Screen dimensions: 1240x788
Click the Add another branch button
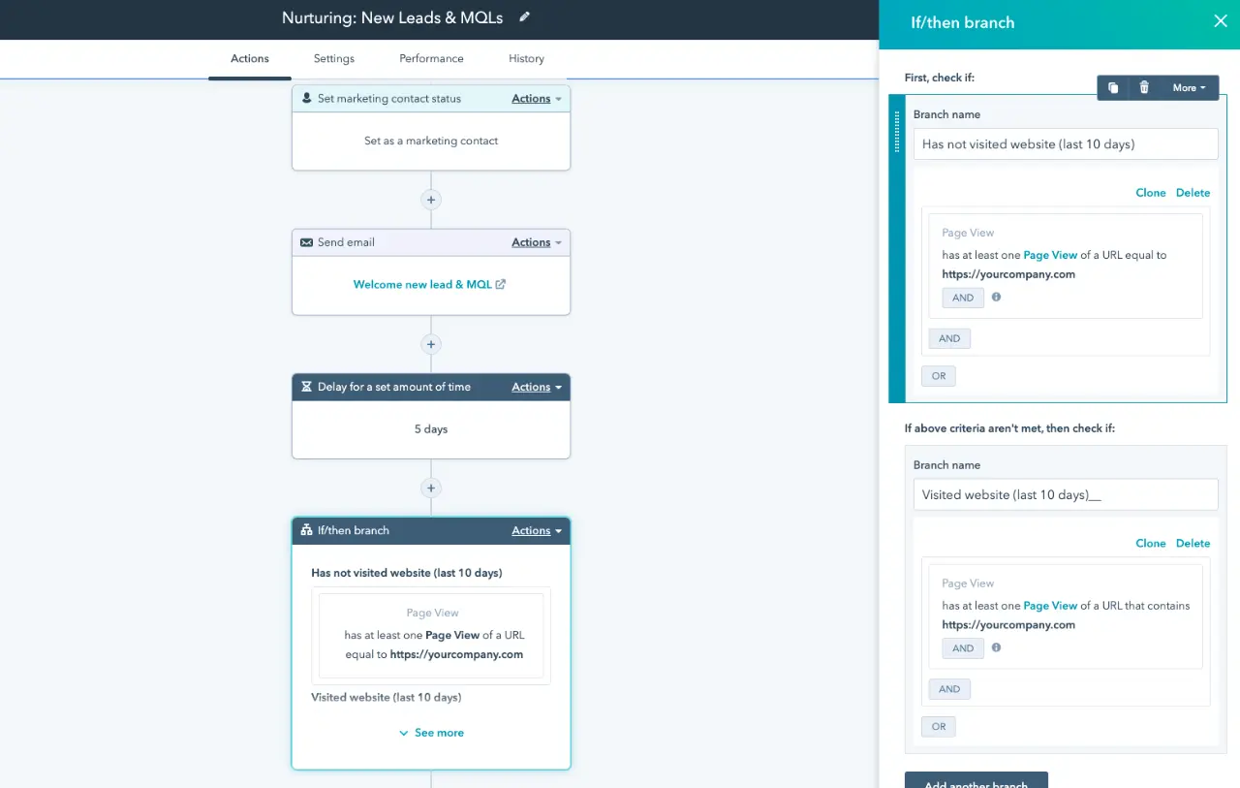(976, 783)
